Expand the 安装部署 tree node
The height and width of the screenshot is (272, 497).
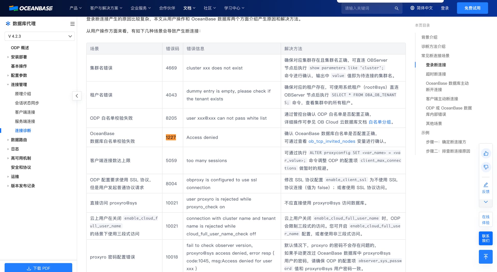8,57
